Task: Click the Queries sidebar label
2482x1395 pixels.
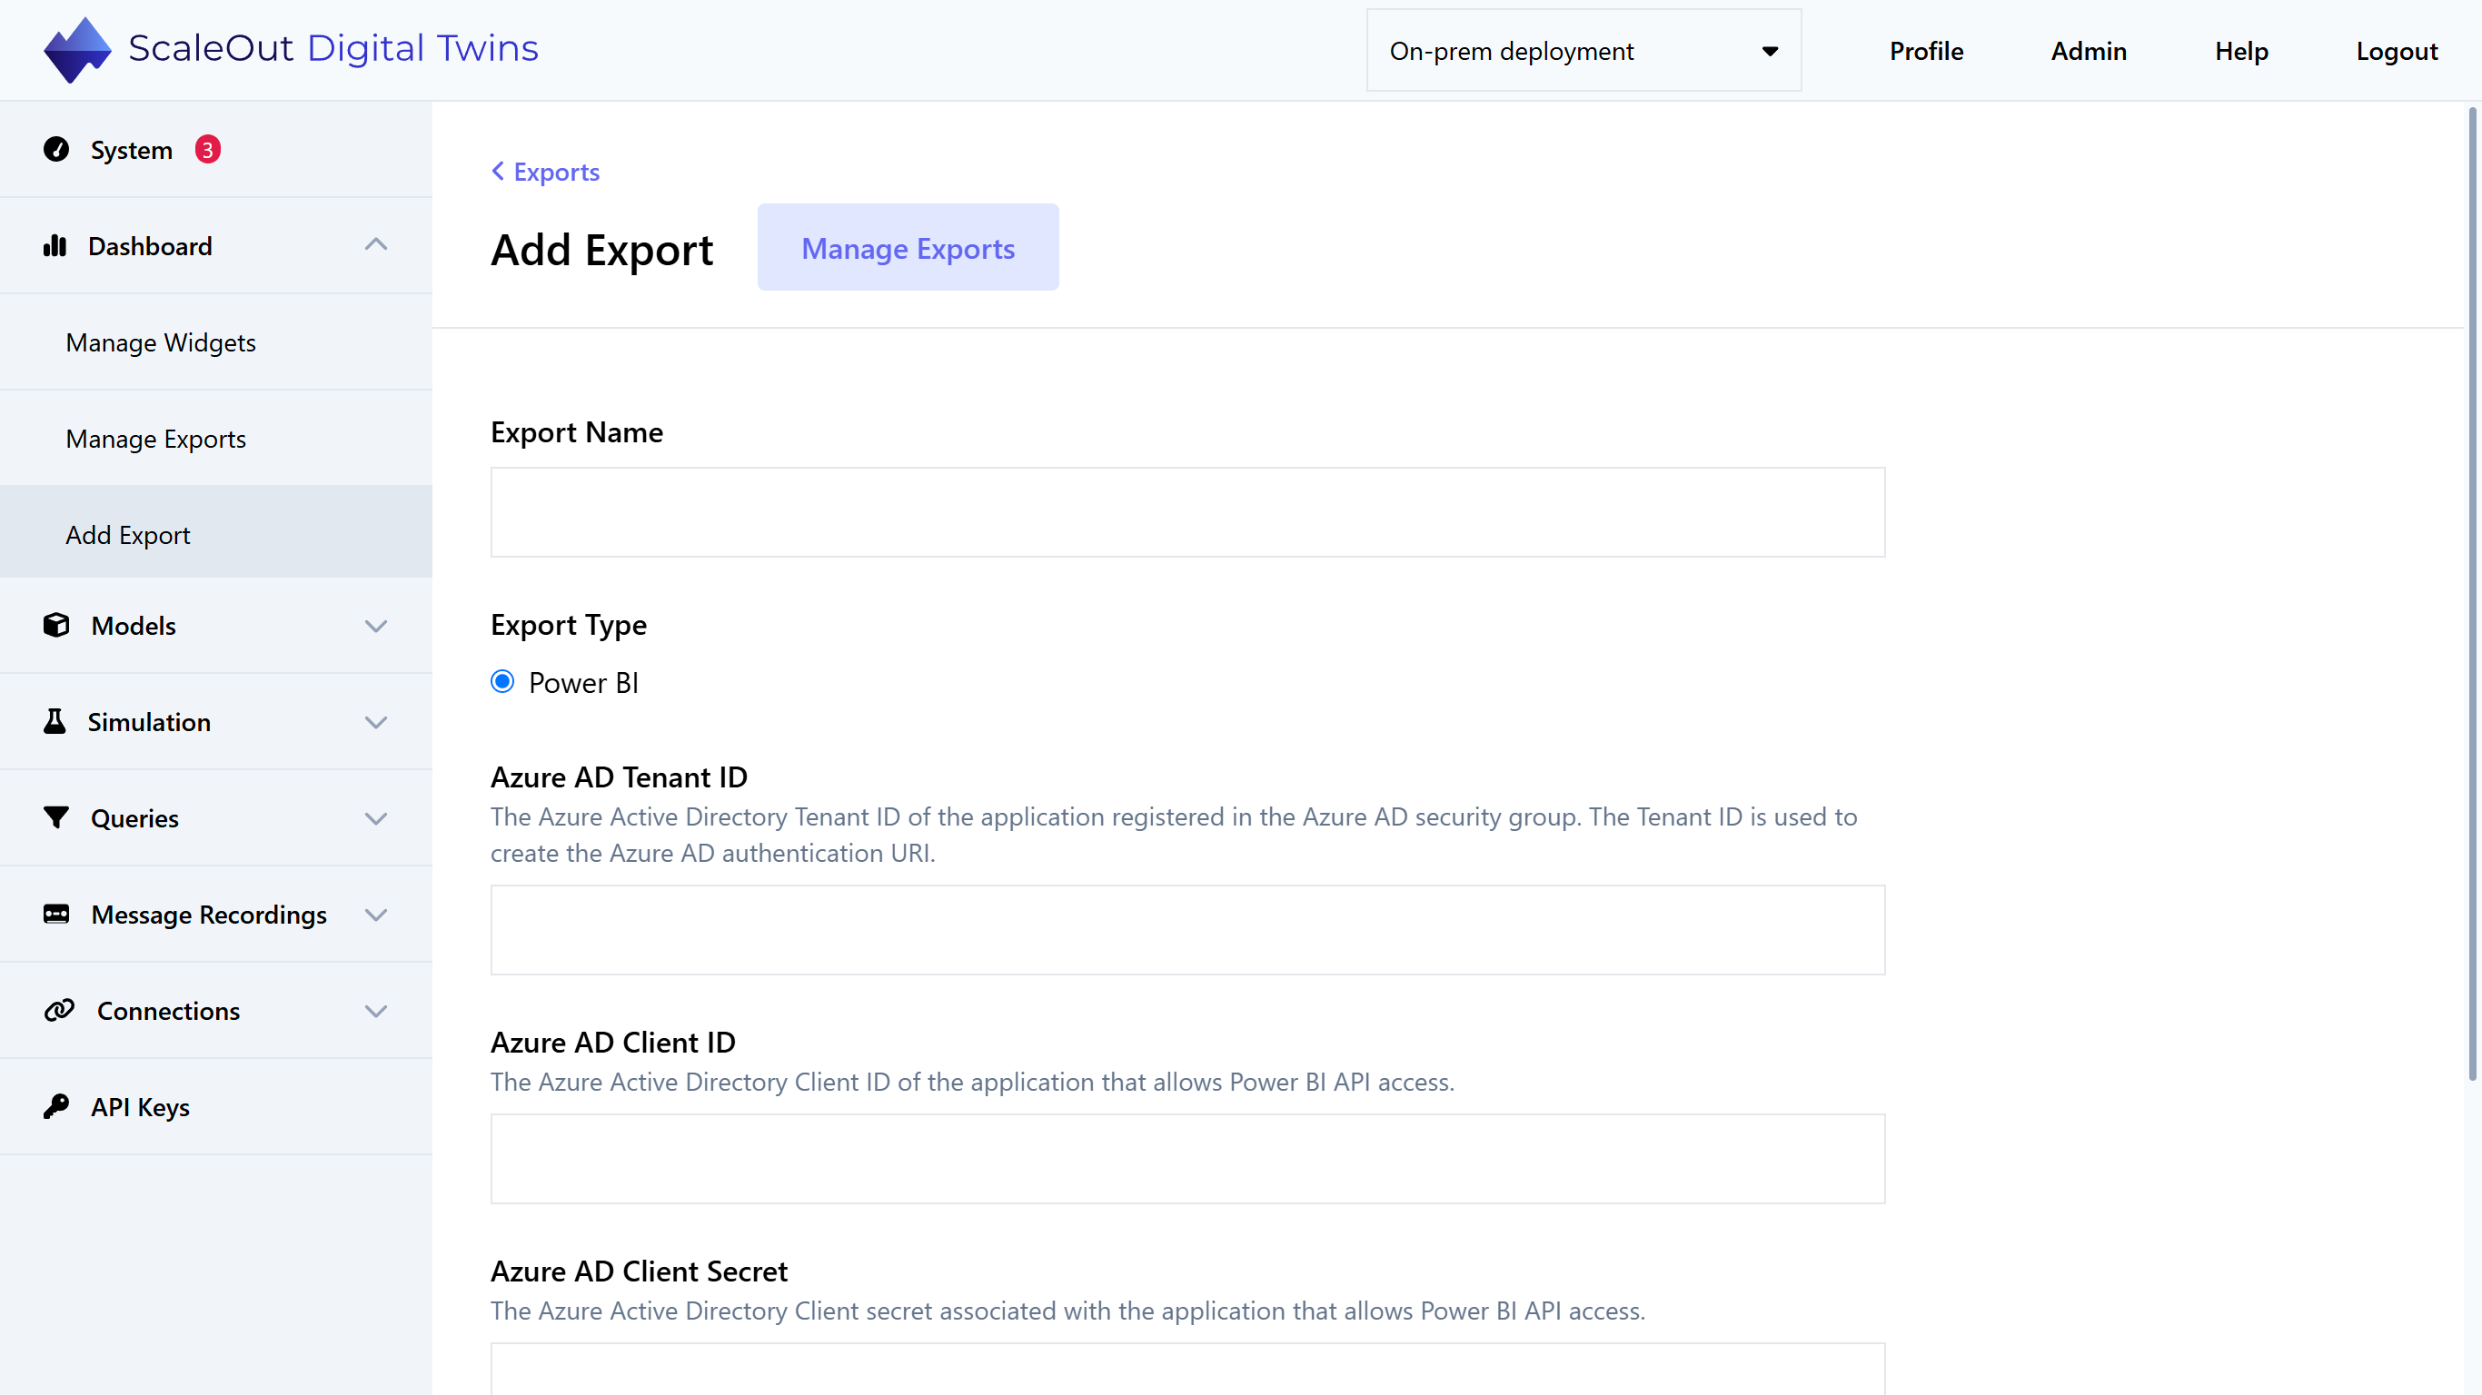Action: (134, 818)
